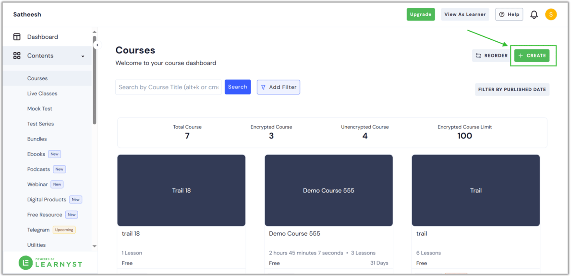Click View As Learner

pyautogui.click(x=465, y=14)
